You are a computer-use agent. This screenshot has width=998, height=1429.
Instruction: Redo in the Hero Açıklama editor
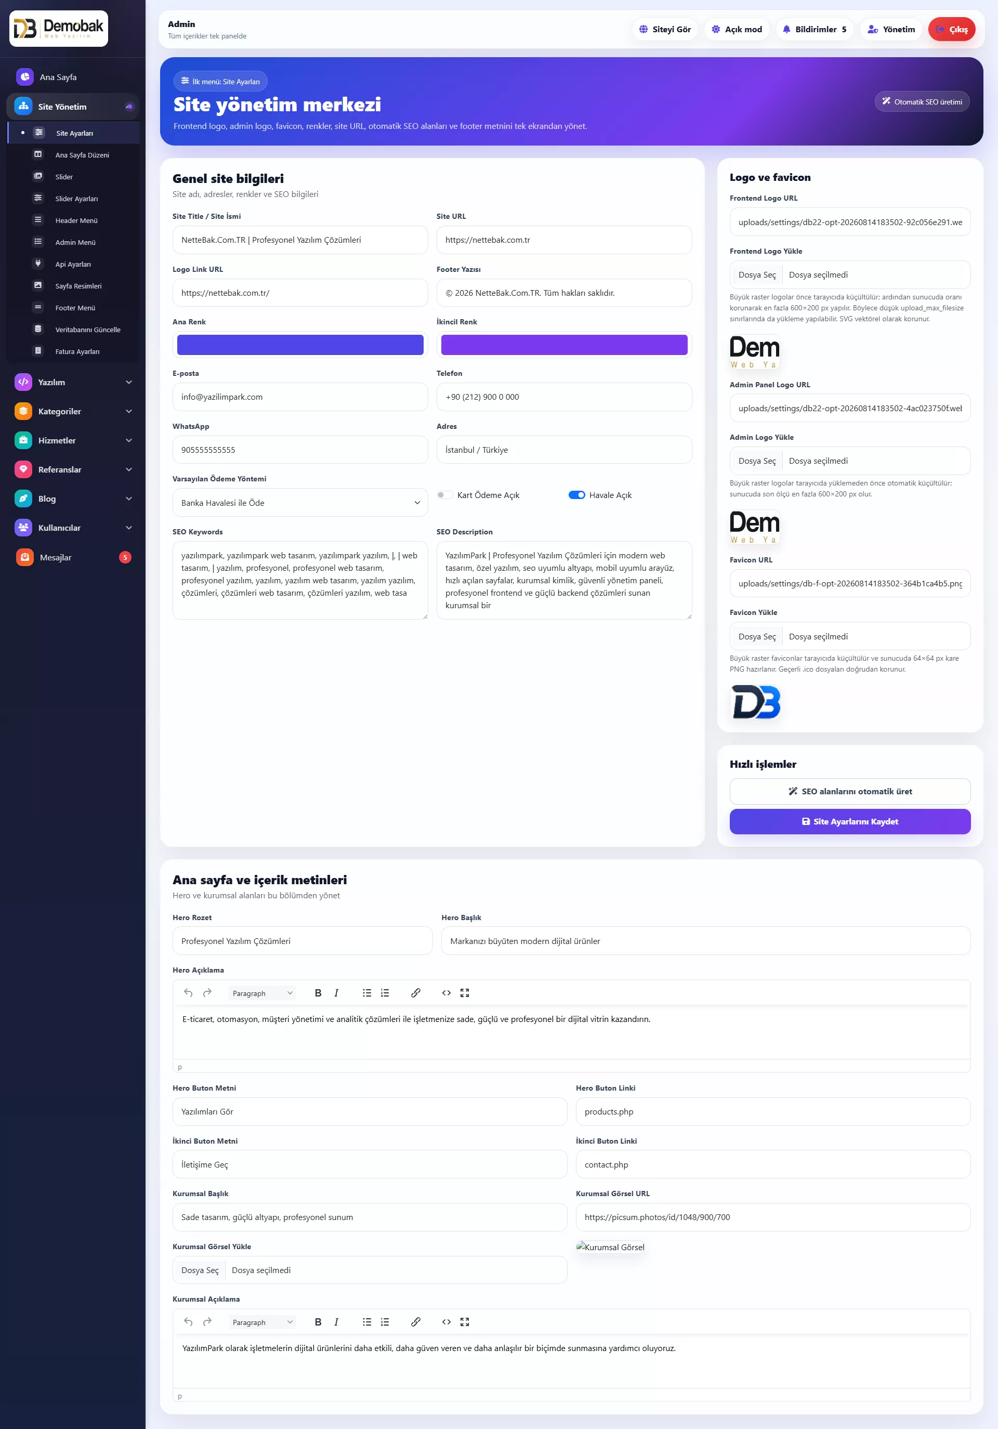coord(207,993)
